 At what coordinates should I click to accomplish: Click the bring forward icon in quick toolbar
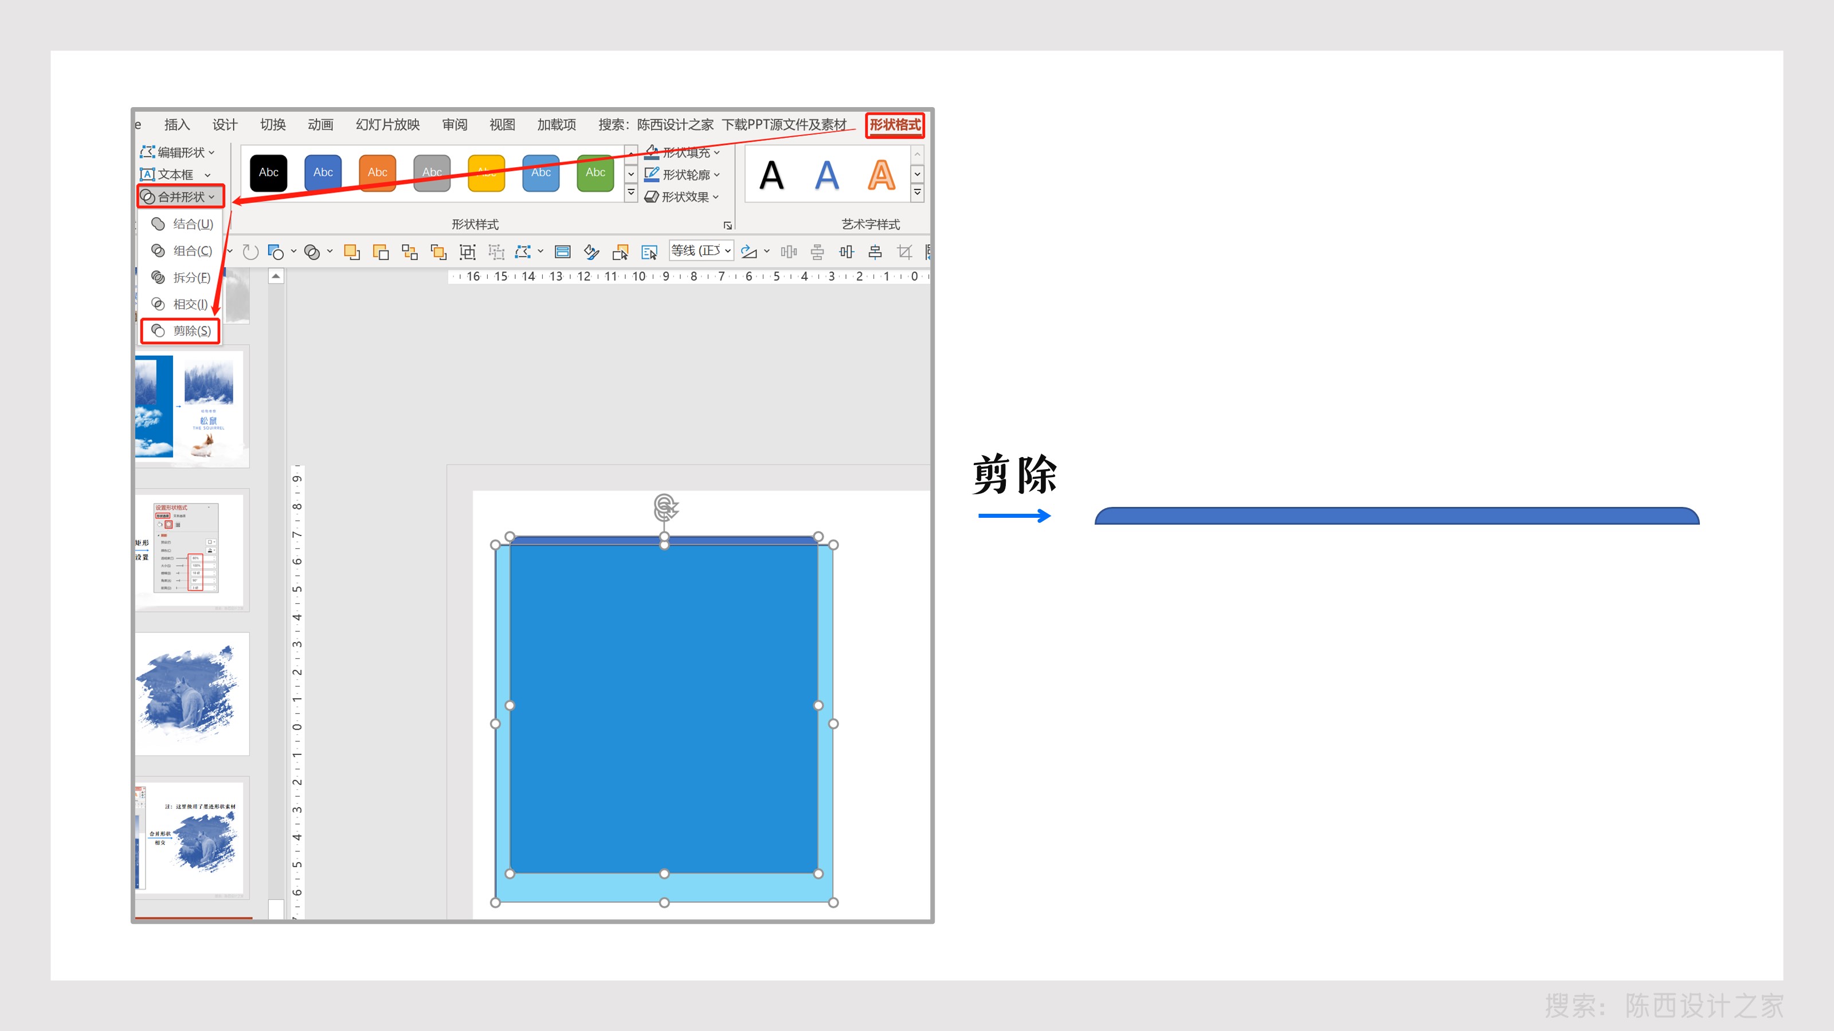pyautogui.click(x=352, y=252)
